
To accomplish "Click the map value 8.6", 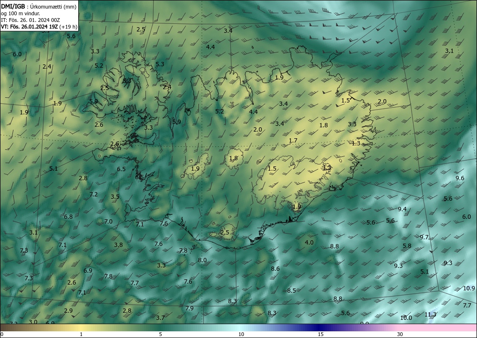I will tap(275, 269).
